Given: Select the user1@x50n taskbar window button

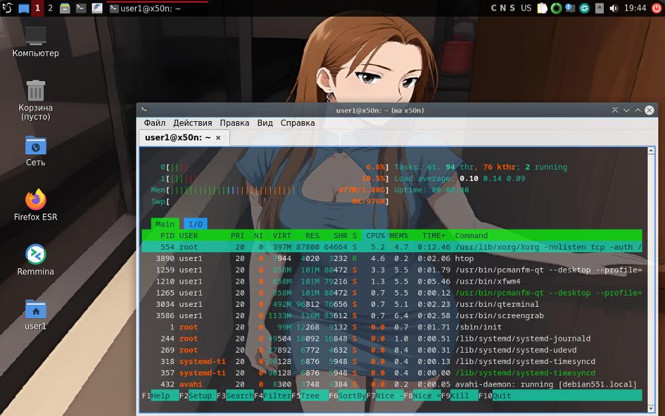Looking at the screenshot, I should point(157,8).
